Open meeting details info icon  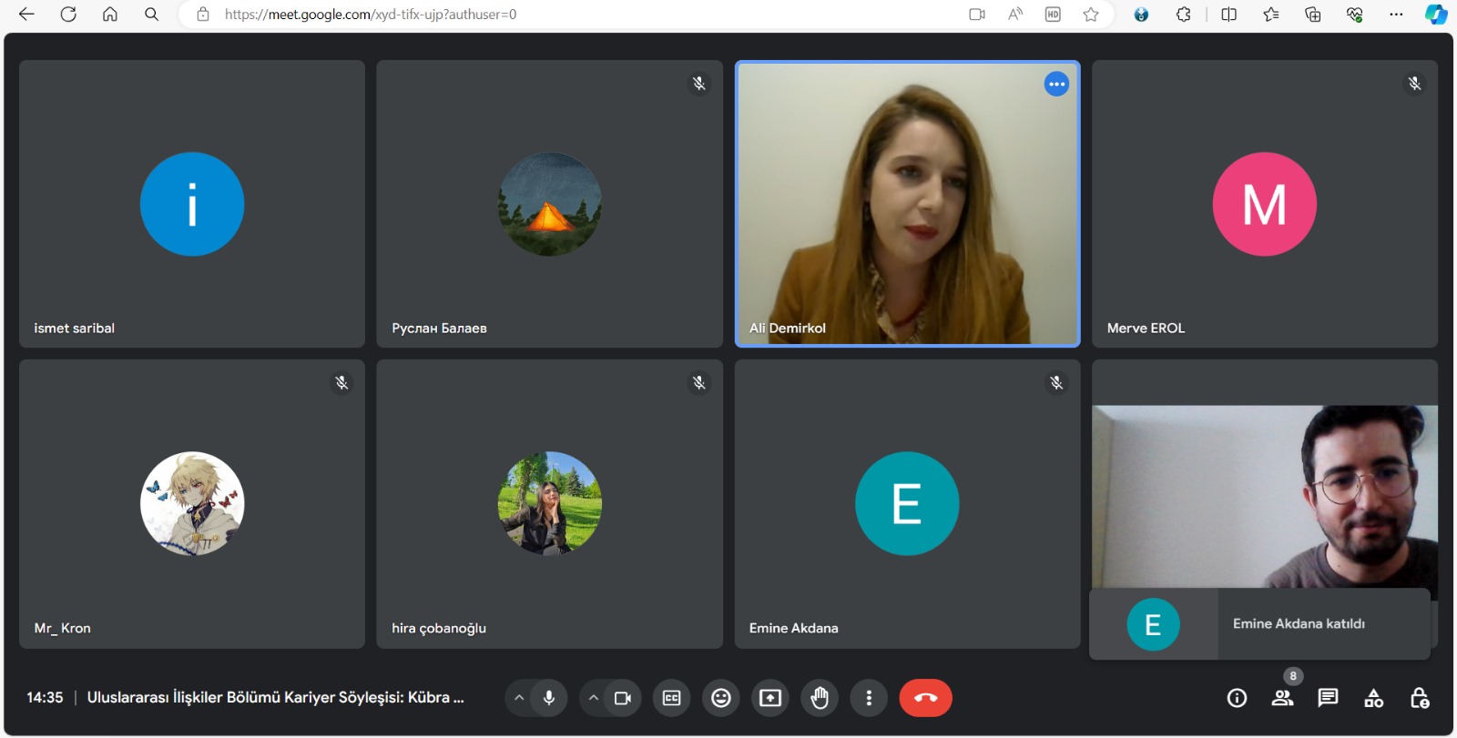click(x=1237, y=698)
